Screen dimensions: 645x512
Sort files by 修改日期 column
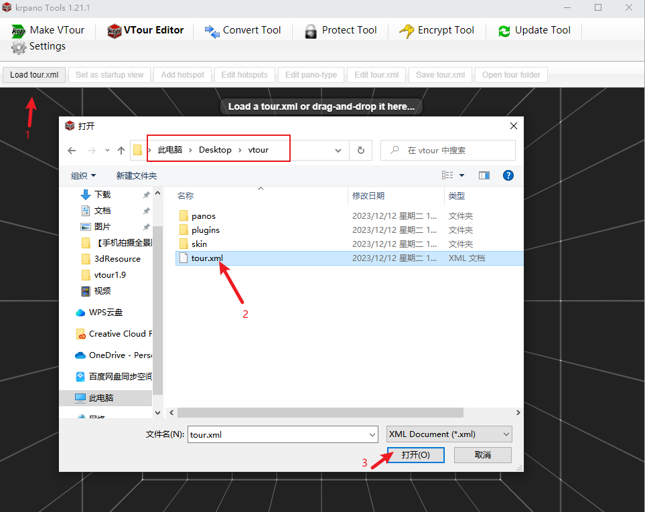tap(368, 196)
